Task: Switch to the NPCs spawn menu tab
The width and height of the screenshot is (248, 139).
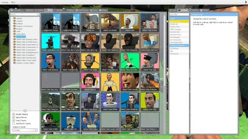Action: 48,10
